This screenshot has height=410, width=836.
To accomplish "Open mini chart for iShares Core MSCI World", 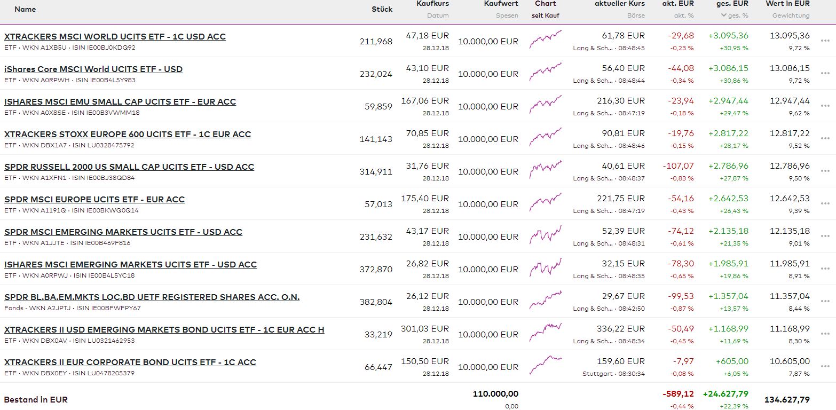I will (x=545, y=72).
